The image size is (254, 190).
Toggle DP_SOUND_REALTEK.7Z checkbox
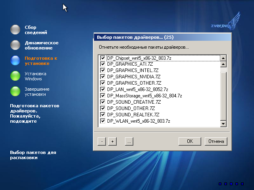coord(102,114)
